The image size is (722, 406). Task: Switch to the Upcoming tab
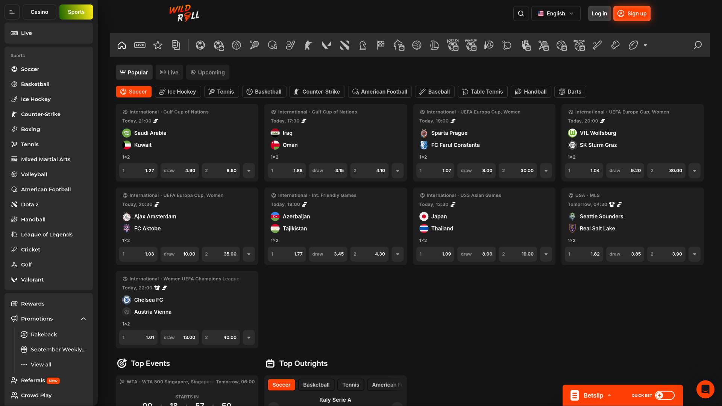[208, 72]
